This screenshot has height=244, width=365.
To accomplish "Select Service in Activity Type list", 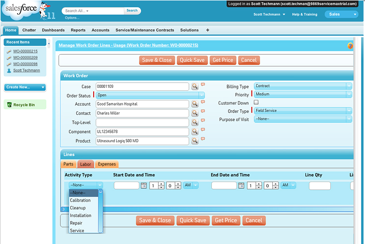I will (x=84, y=230).
